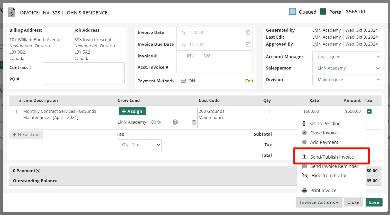
Task: Delete crew lead using the trash icon
Action: click(x=194, y=122)
